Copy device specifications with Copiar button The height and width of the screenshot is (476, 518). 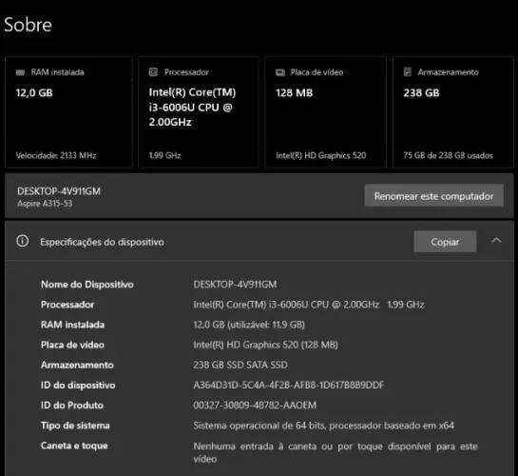pyautogui.click(x=445, y=242)
